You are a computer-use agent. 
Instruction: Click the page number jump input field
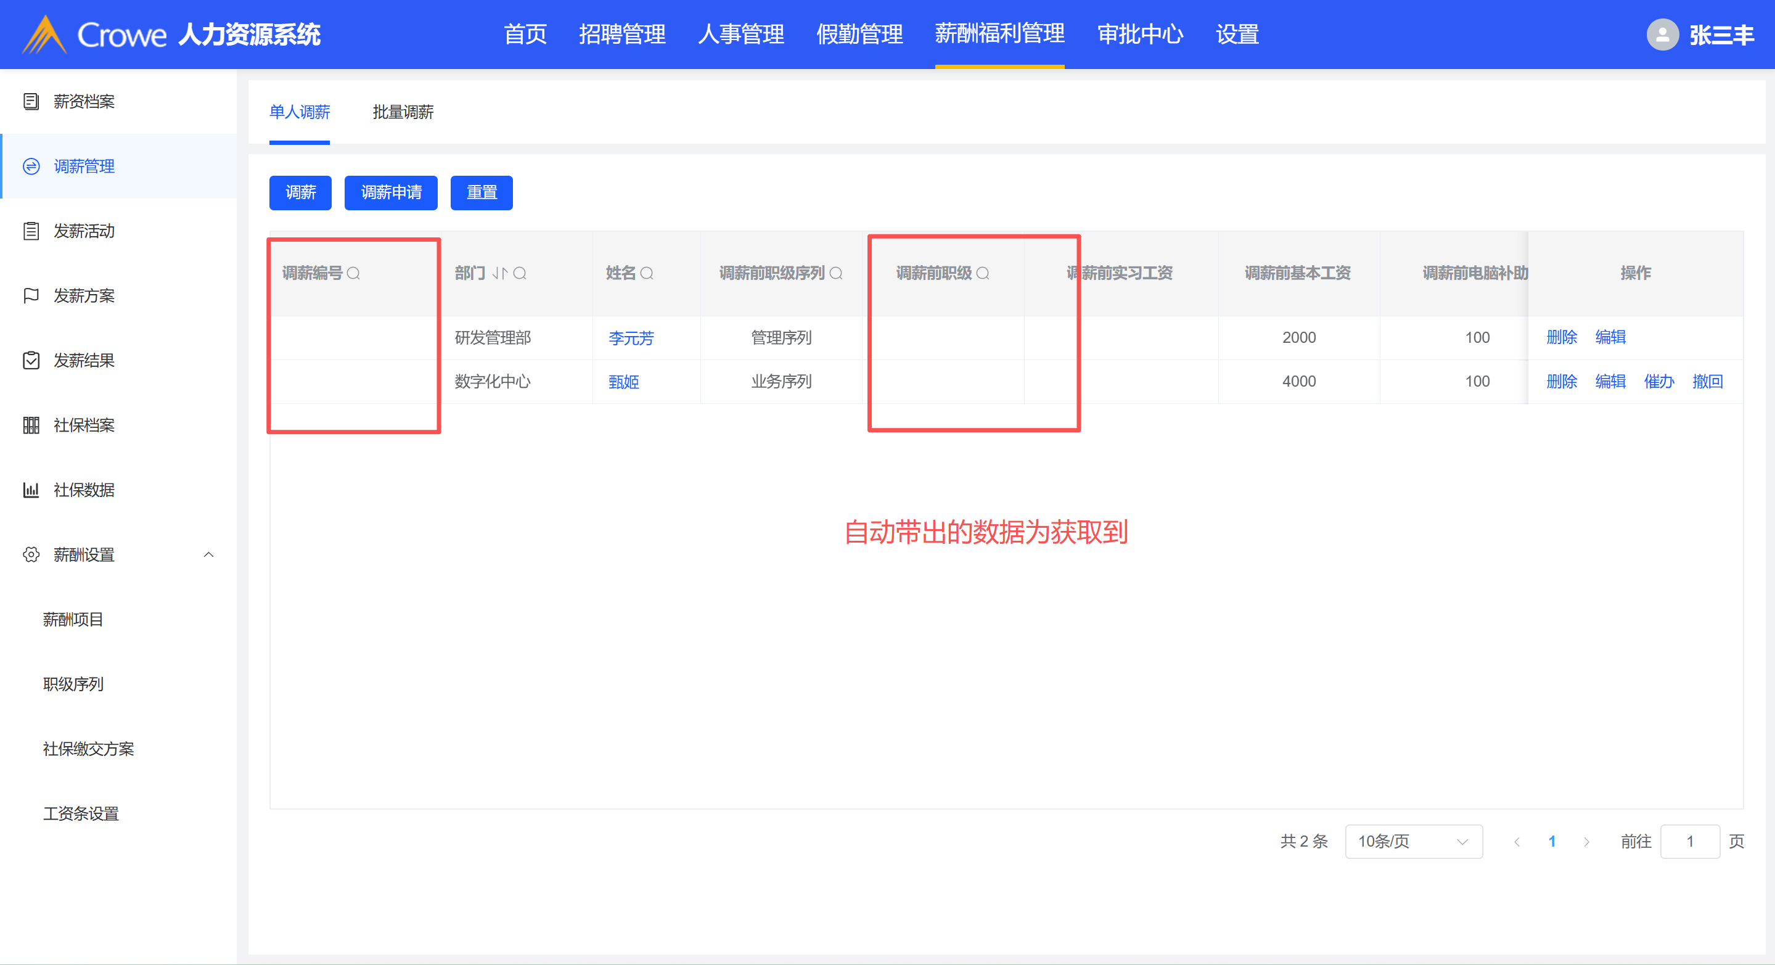[x=1689, y=841]
